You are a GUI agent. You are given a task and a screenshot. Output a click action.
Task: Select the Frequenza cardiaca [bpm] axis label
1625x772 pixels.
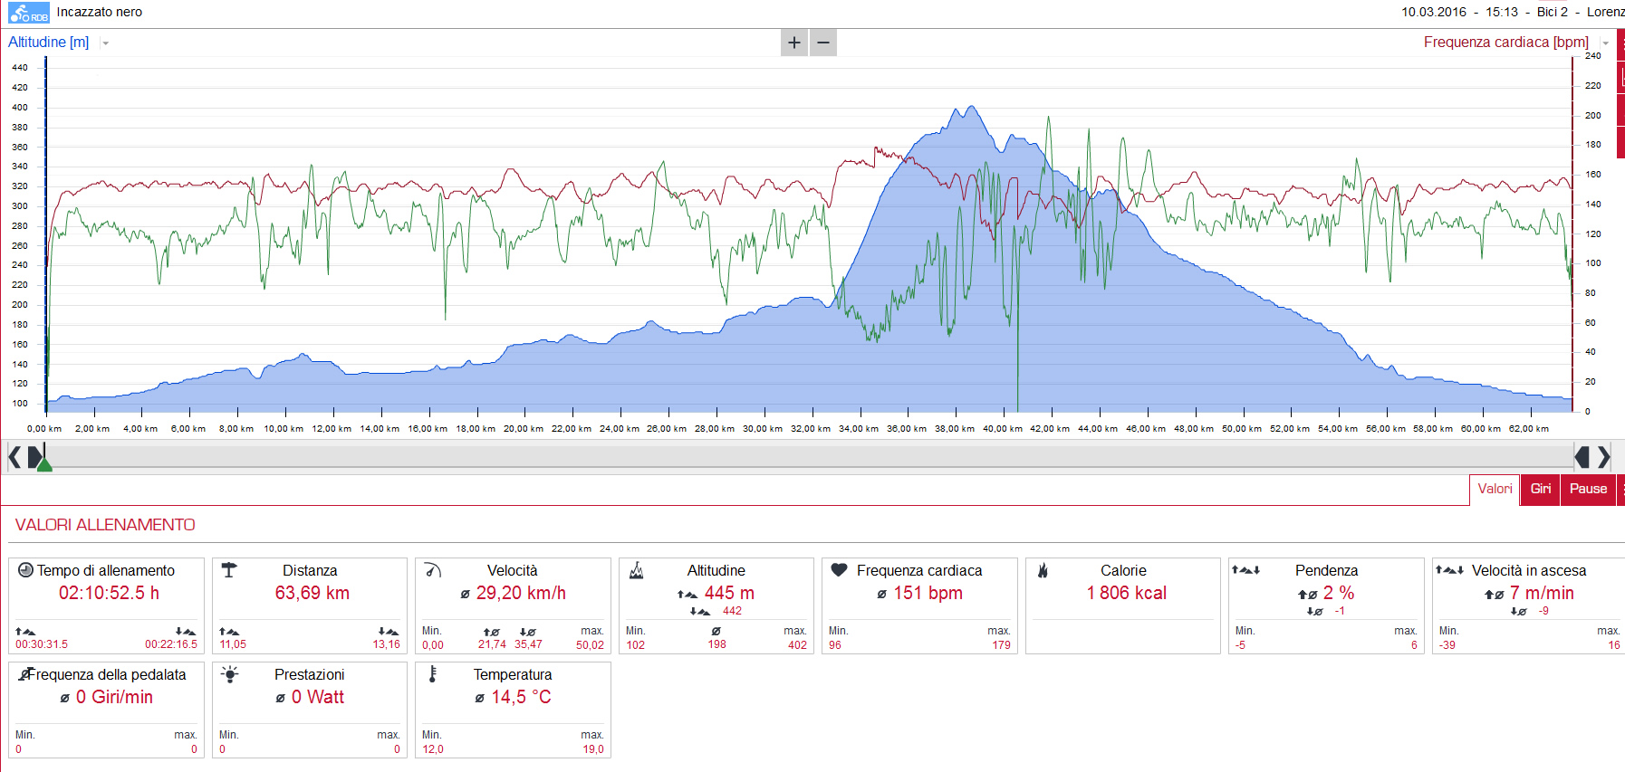pos(1506,43)
